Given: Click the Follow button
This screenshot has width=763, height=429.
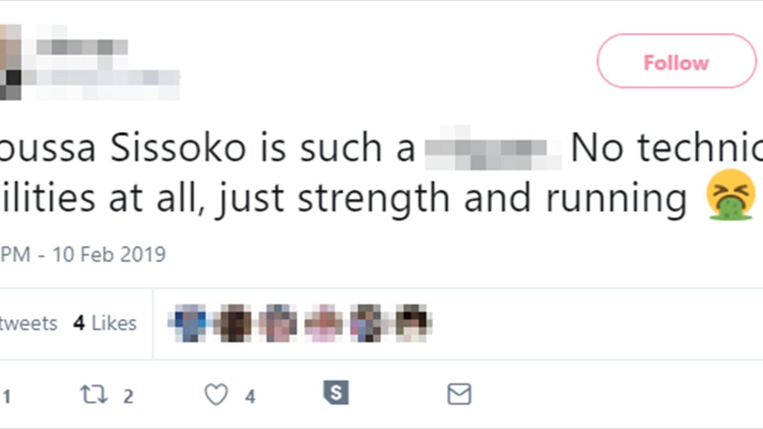Looking at the screenshot, I should (x=676, y=62).
